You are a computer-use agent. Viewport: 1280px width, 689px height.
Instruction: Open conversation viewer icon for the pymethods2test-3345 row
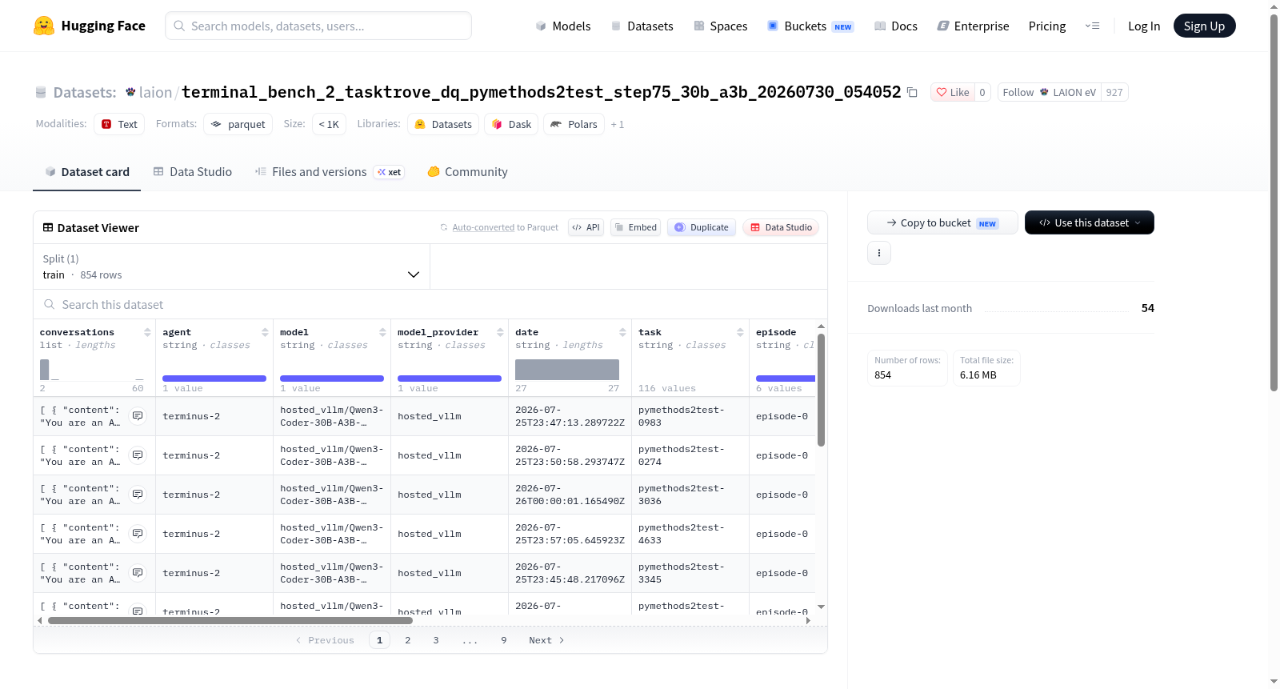tap(138, 573)
